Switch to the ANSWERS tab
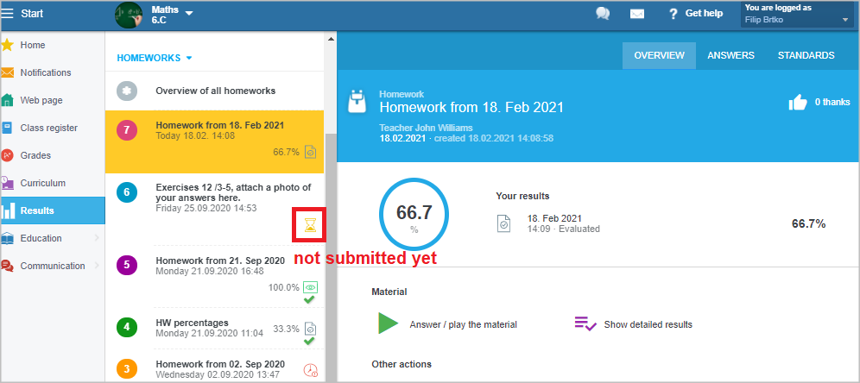This screenshot has height=383, width=860. pos(730,55)
